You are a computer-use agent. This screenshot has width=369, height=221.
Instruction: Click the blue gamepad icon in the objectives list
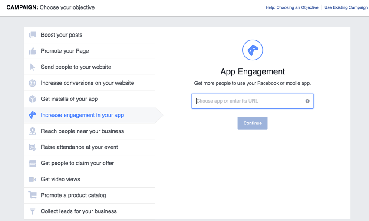coord(33,115)
